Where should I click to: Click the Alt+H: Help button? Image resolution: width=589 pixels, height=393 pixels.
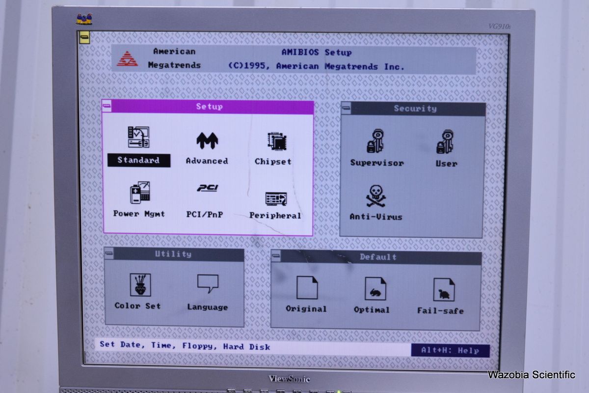[x=450, y=350]
